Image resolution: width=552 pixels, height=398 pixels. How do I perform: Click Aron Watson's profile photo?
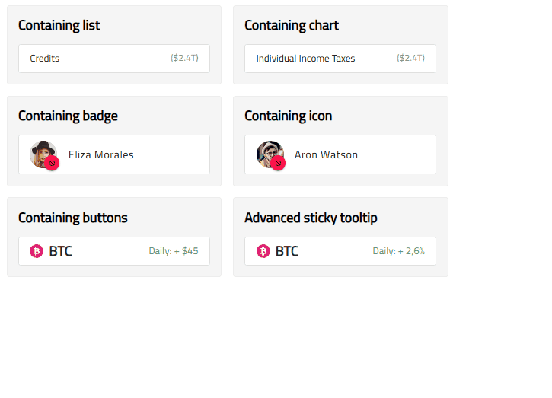coord(267,152)
